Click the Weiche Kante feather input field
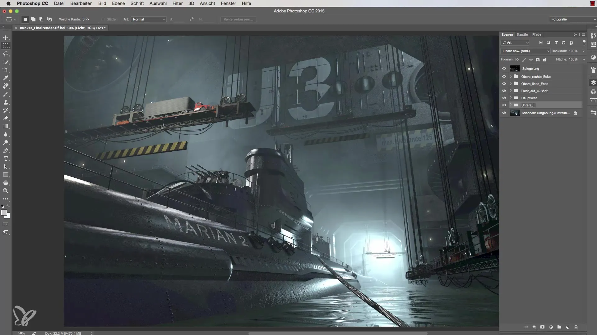 90,19
